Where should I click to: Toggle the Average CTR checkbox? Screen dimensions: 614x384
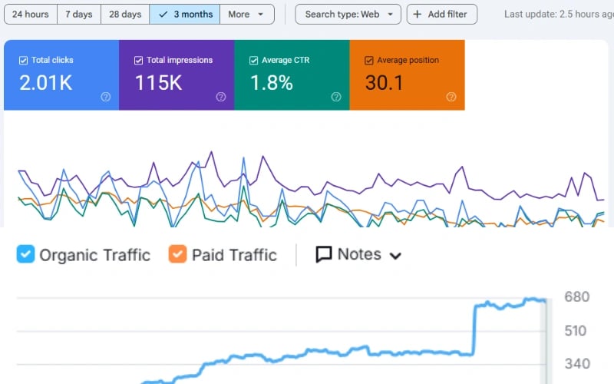[254, 61]
